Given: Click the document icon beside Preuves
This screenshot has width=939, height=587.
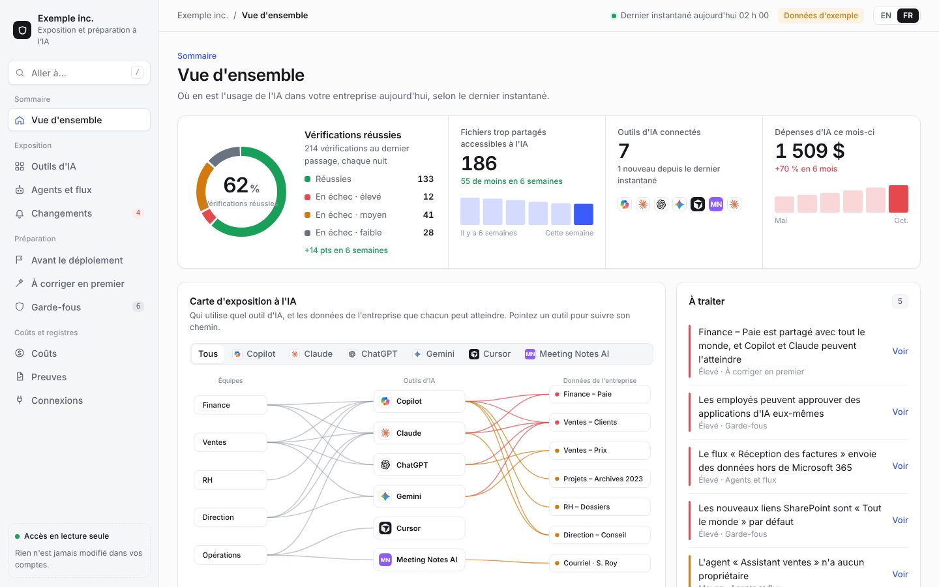Looking at the screenshot, I should point(20,377).
